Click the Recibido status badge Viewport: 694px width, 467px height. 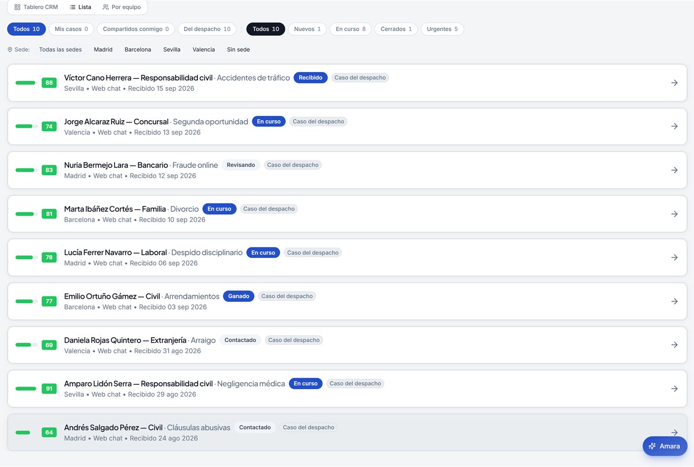click(310, 78)
